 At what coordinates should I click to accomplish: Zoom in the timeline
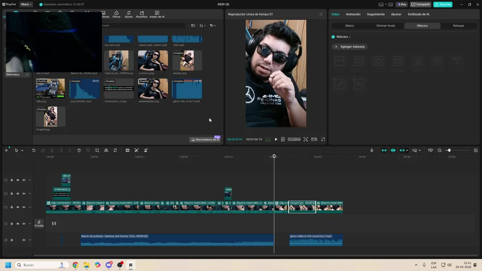[x=476, y=151]
